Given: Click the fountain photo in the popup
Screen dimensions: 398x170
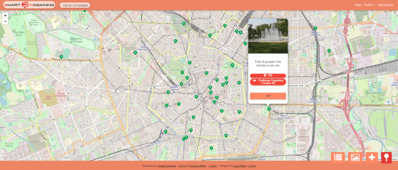Looking at the screenshot, I should click(268, 36).
